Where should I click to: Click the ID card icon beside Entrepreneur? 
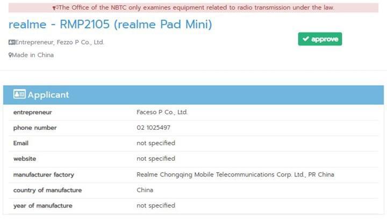pos(12,42)
